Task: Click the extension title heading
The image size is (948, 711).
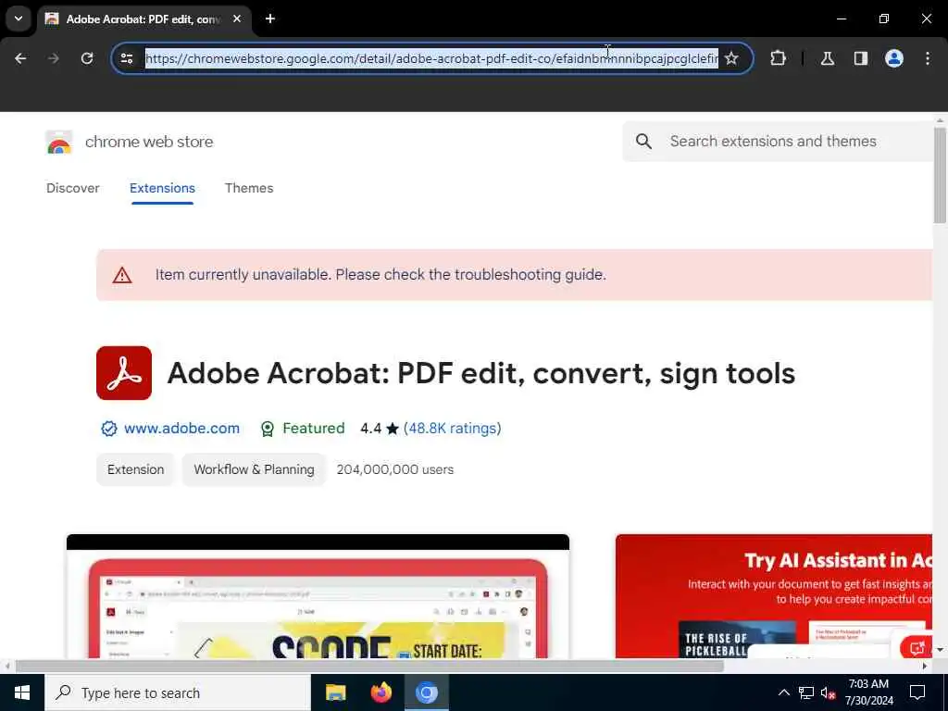Action: point(481,373)
